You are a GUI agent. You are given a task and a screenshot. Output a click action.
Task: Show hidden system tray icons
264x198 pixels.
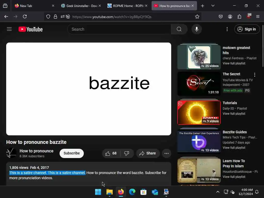point(218,192)
